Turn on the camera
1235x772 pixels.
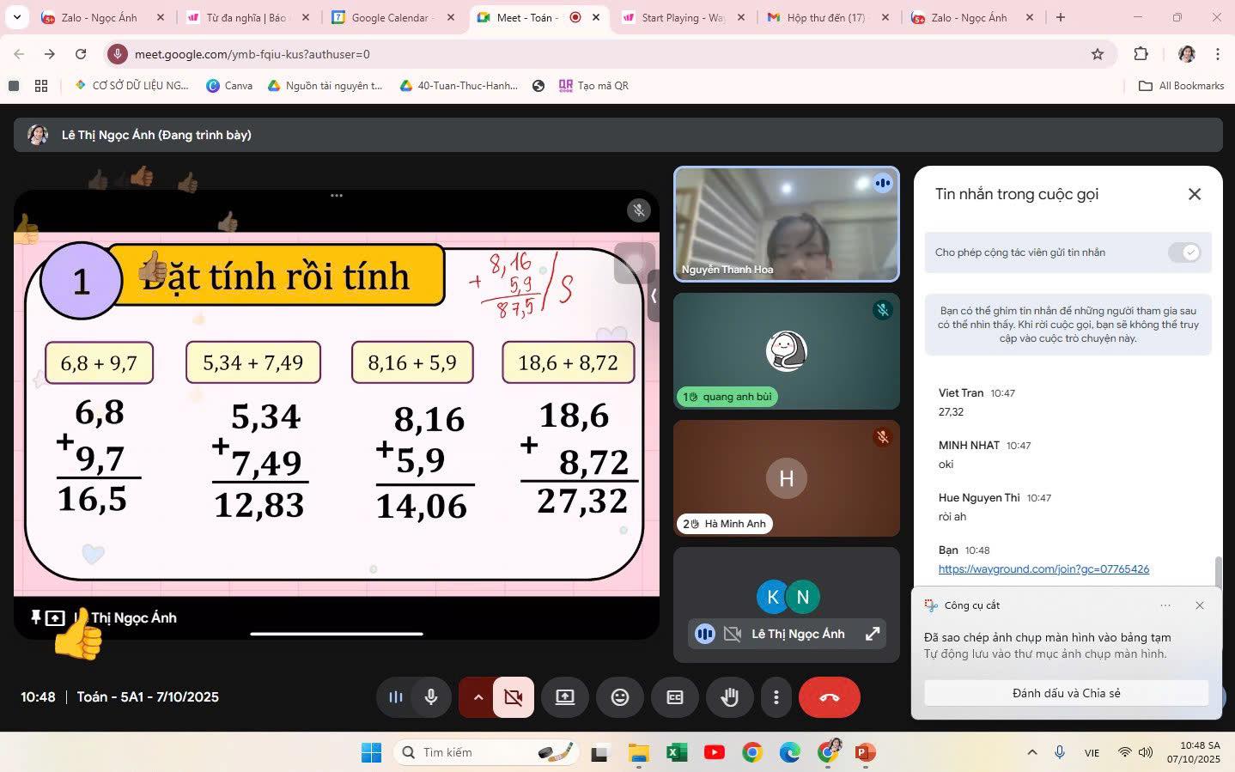pyautogui.click(x=514, y=697)
